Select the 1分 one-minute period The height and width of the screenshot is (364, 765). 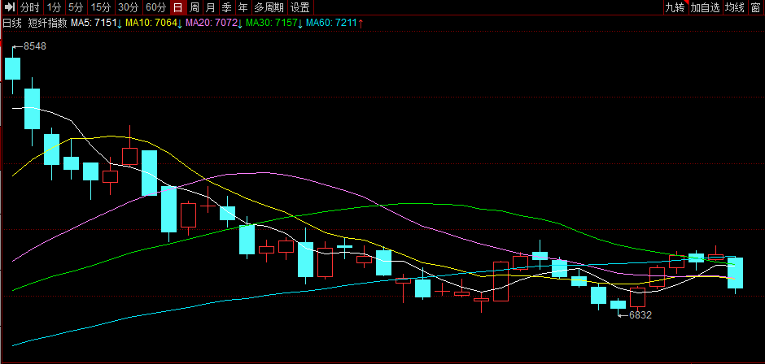click(55, 7)
